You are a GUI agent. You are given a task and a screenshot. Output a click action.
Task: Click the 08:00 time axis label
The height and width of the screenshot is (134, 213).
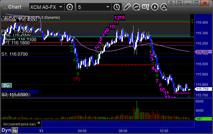tap(123, 131)
